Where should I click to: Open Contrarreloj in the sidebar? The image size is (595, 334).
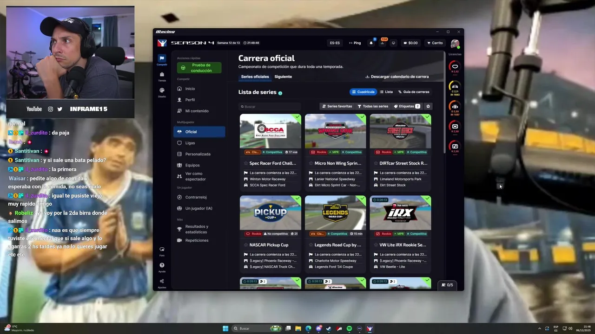pyautogui.click(x=199, y=197)
